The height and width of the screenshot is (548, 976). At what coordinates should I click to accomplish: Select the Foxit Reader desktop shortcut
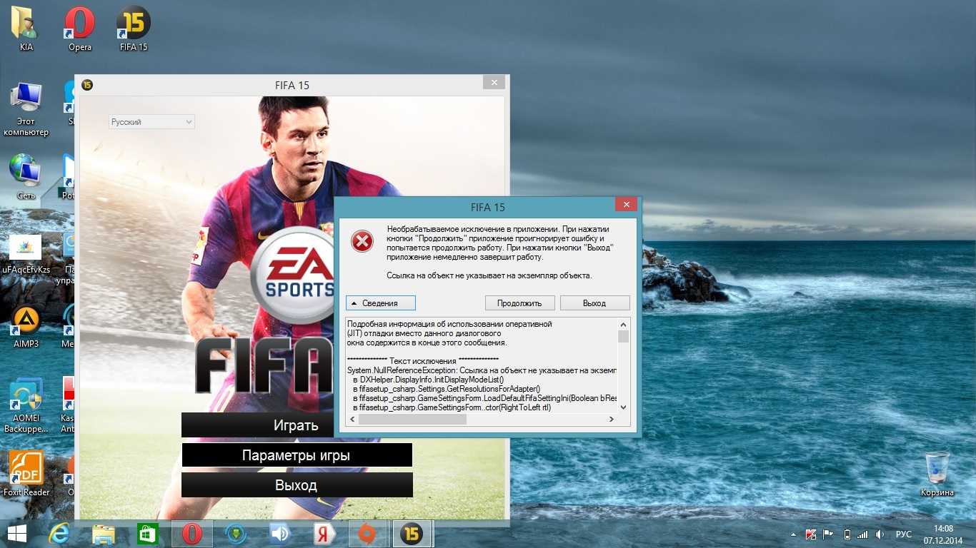tap(26, 473)
